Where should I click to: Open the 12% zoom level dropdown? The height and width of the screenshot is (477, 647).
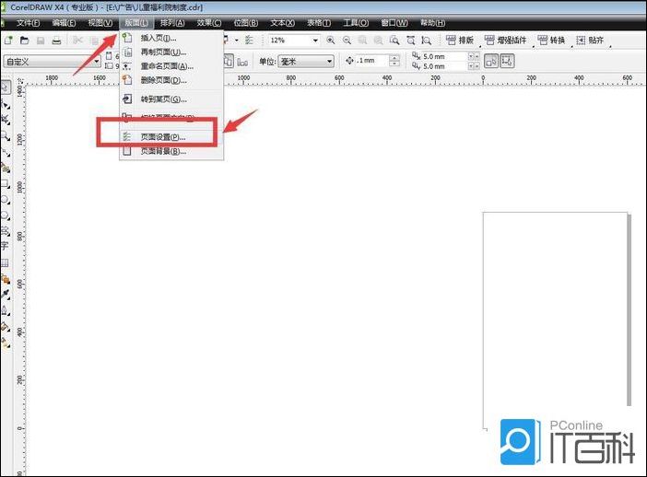tap(315, 41)
